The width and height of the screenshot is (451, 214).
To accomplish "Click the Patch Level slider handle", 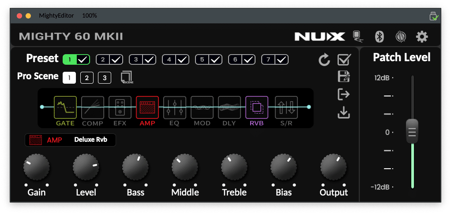I will click(x=412, y=131).
